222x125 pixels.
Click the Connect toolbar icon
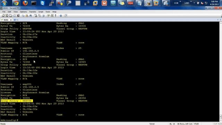tap(3, 16)
